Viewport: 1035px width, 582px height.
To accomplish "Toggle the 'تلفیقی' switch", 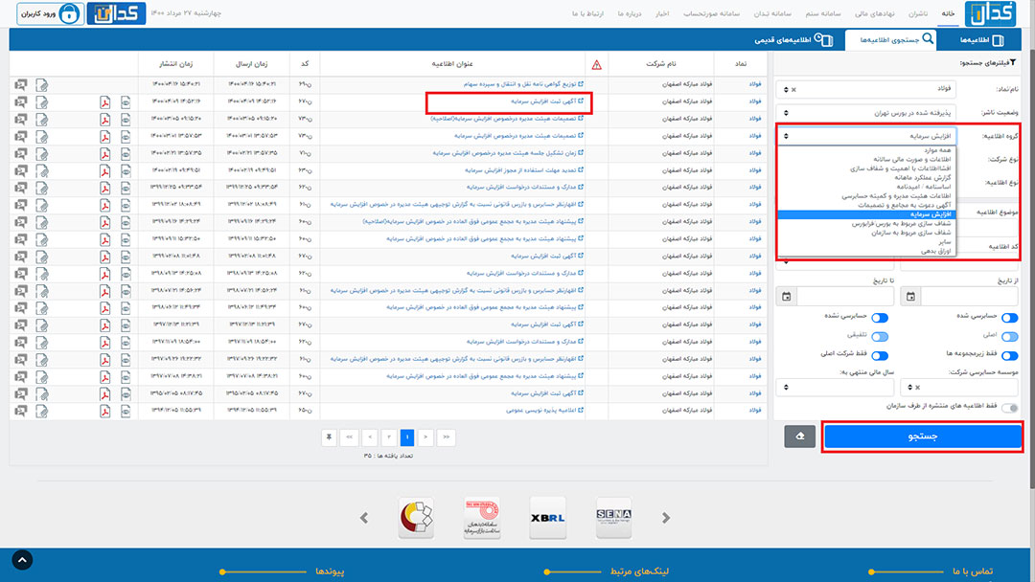I will pos(879,337).
